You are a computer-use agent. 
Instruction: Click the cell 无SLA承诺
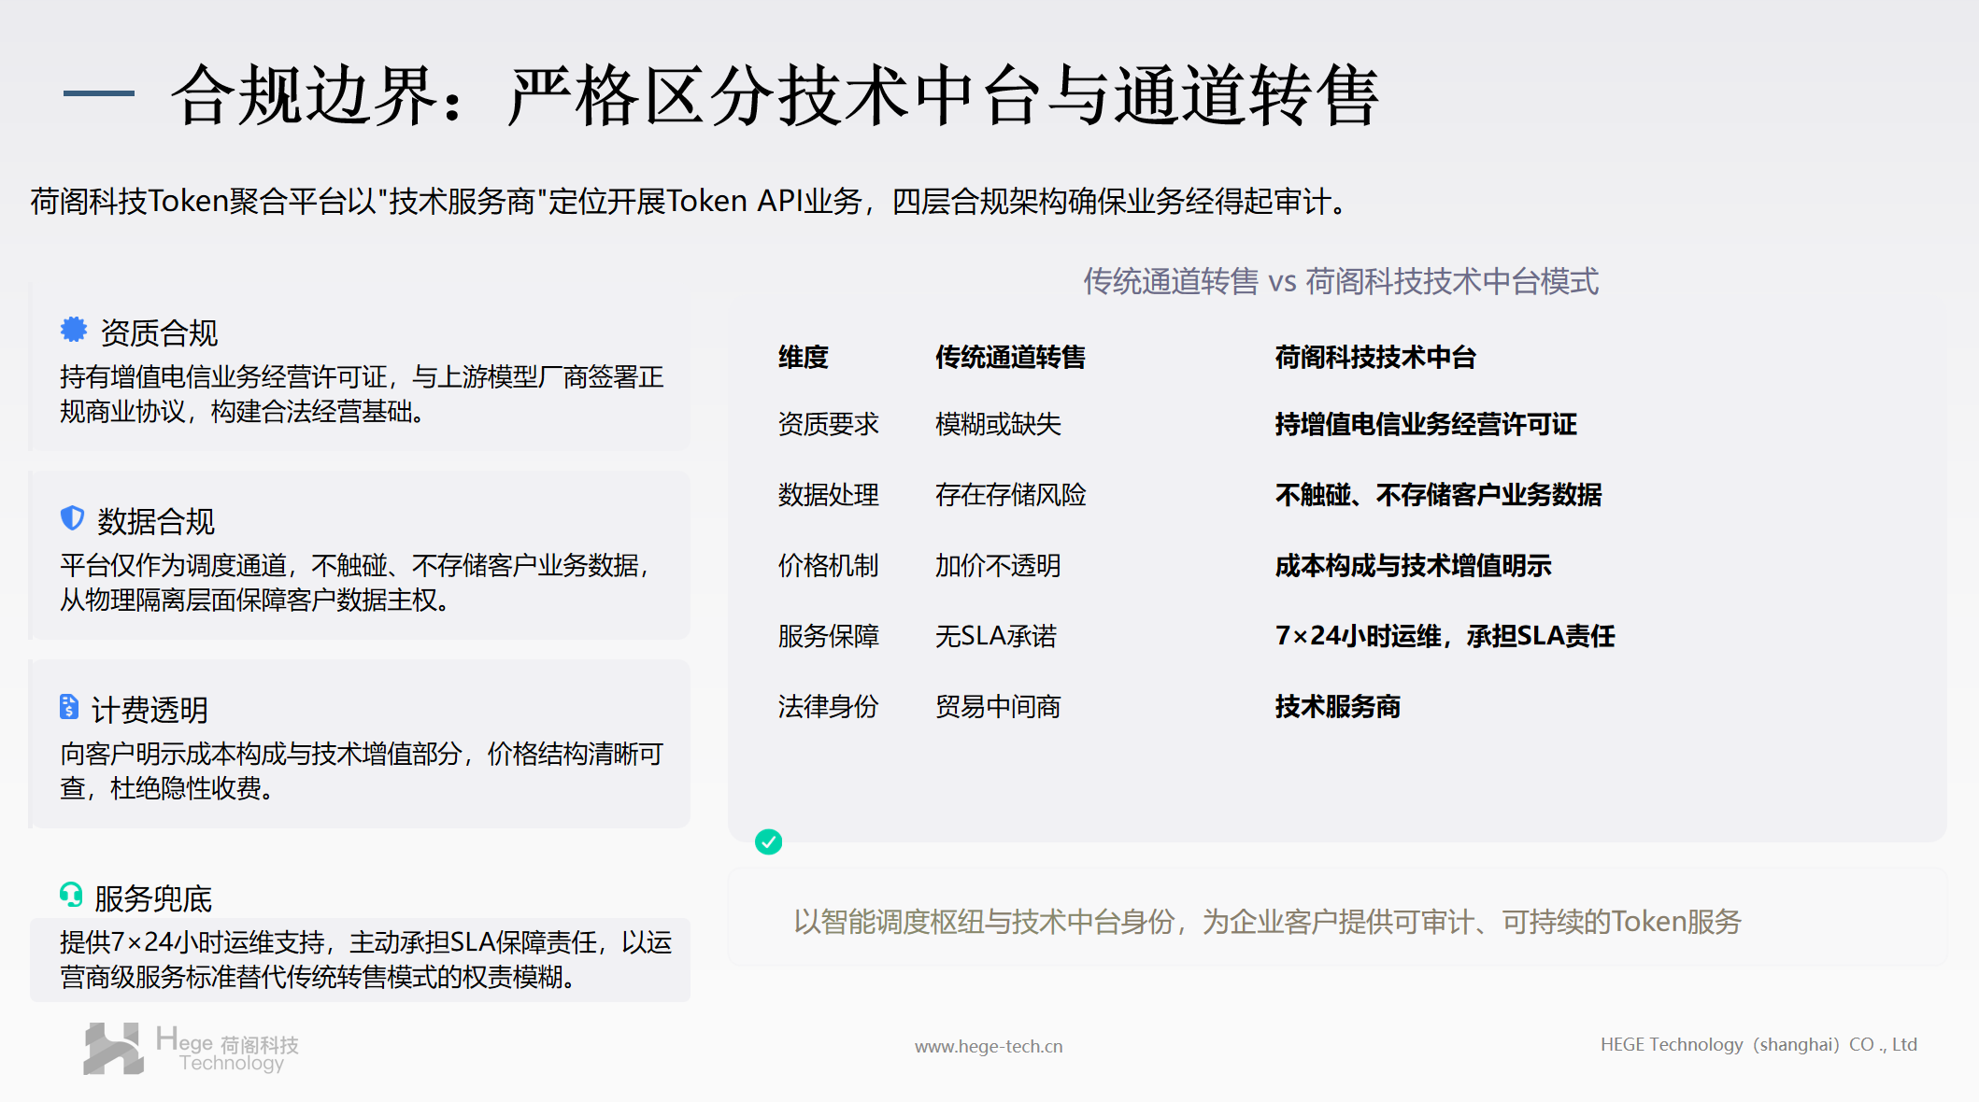coord(996,637)
